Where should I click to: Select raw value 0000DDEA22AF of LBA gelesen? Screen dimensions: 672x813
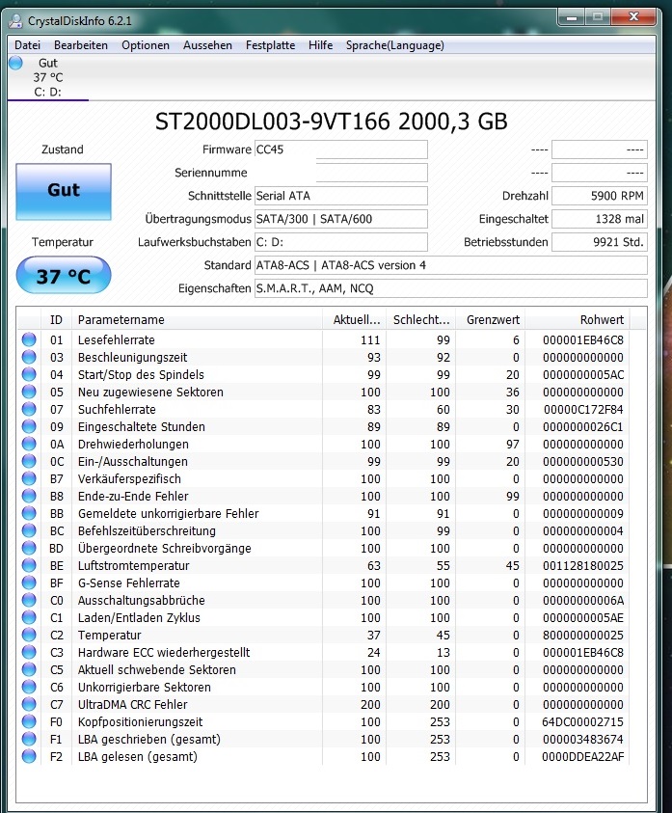(x=582, y=756)
